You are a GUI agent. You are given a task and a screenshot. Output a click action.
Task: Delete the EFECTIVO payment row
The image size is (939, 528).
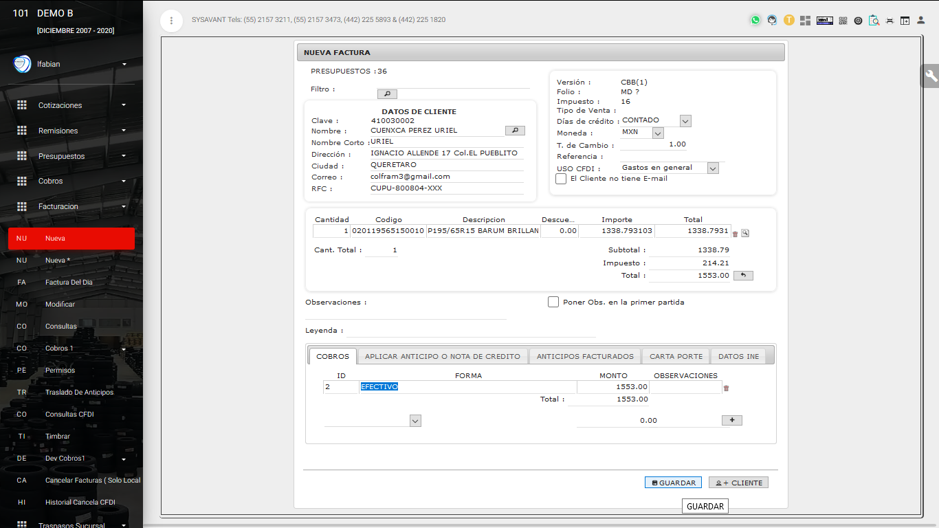[x=726, y=388]
